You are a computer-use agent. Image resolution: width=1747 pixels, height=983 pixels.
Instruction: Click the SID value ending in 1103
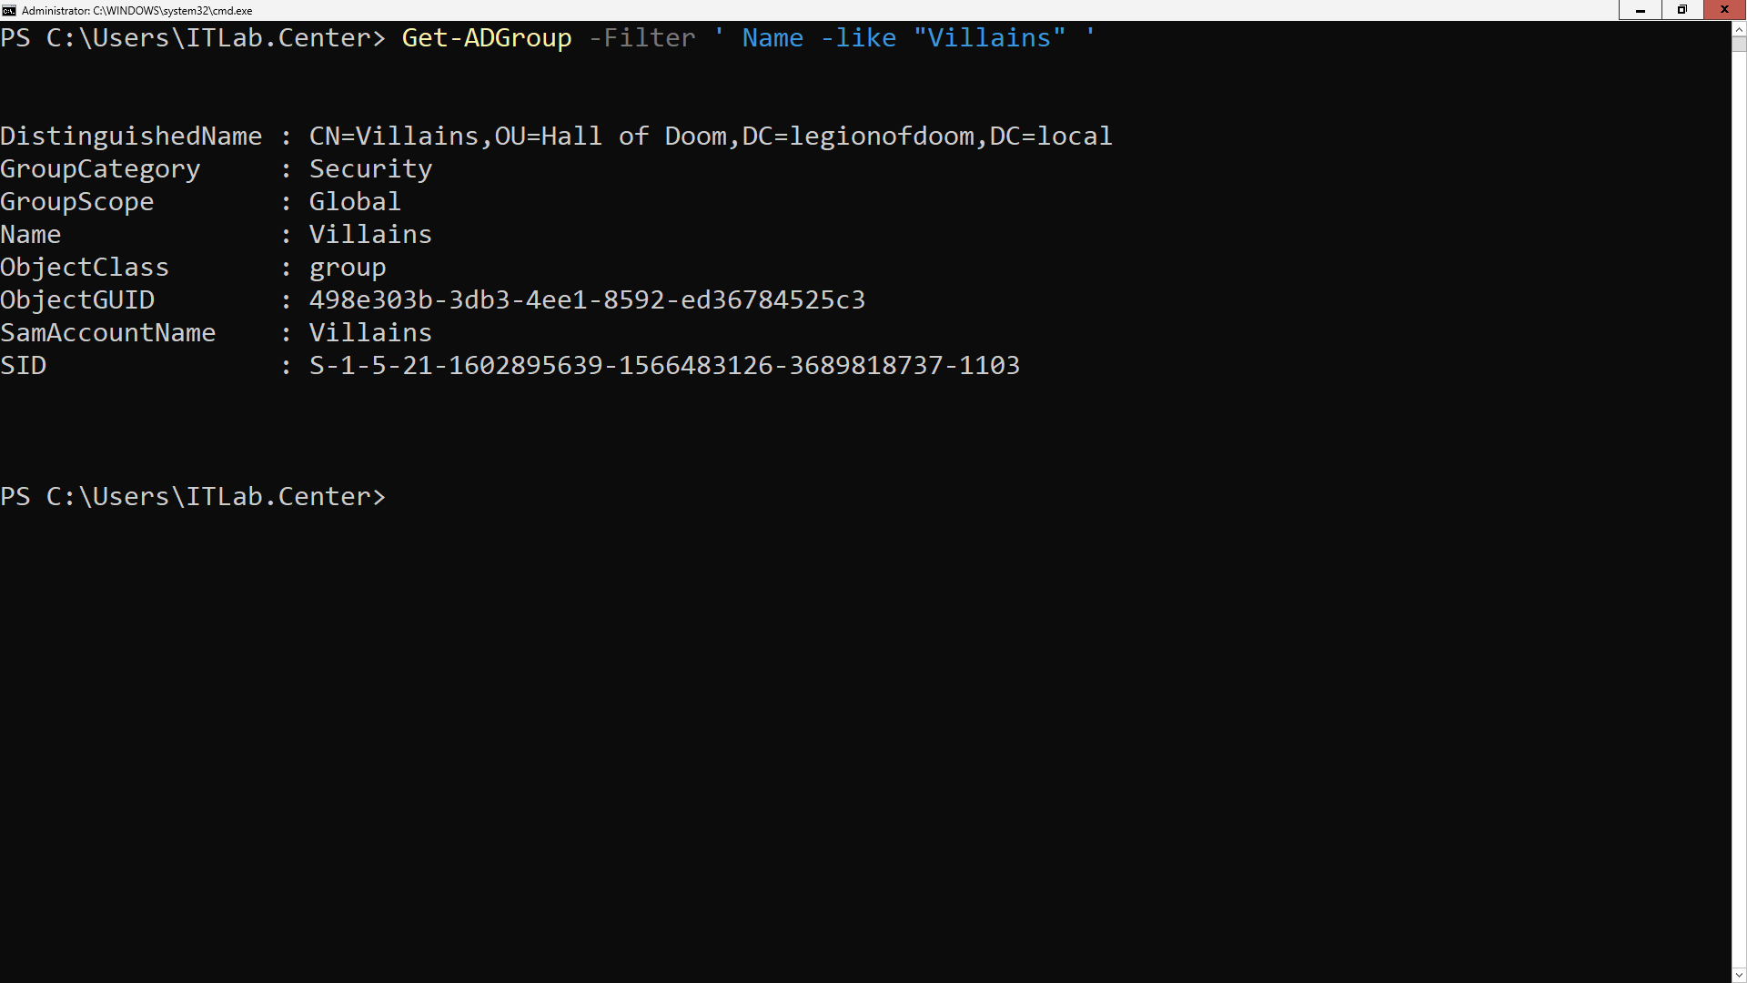(664, 366)
